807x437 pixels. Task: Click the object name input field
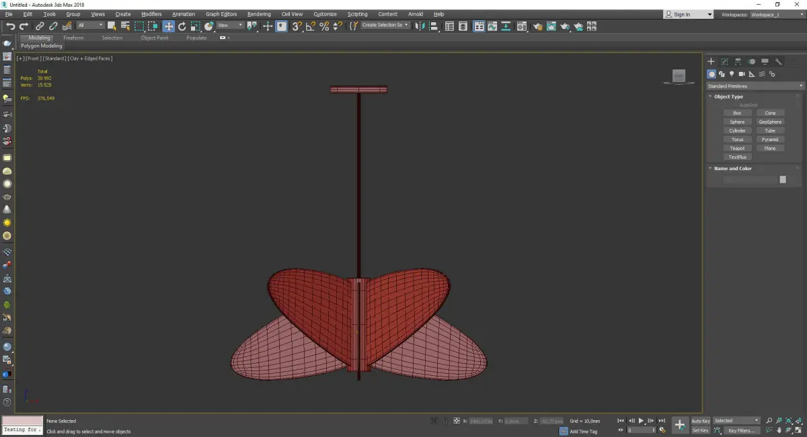pos(749,180)
